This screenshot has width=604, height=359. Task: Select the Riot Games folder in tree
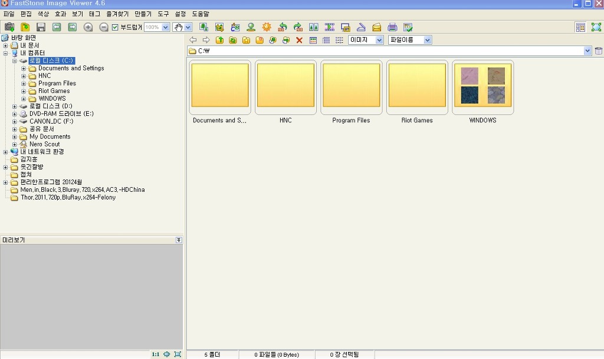coord(54,91)
